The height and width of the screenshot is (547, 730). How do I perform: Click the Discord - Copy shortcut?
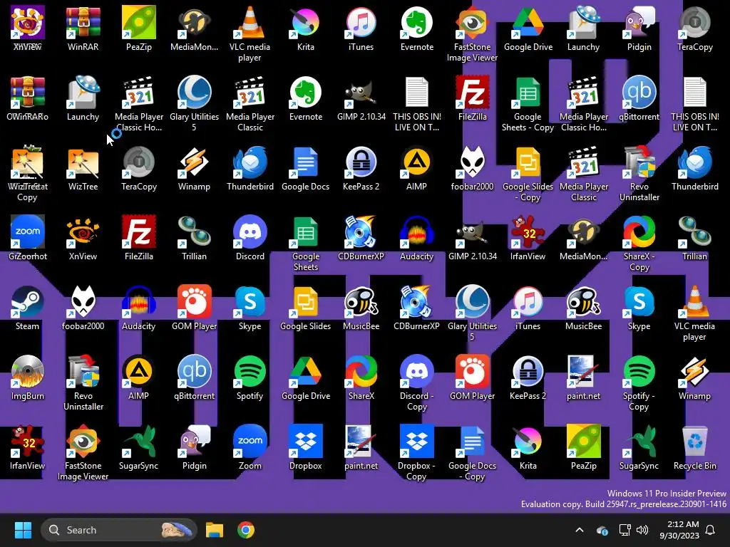(x=416, y=383)
